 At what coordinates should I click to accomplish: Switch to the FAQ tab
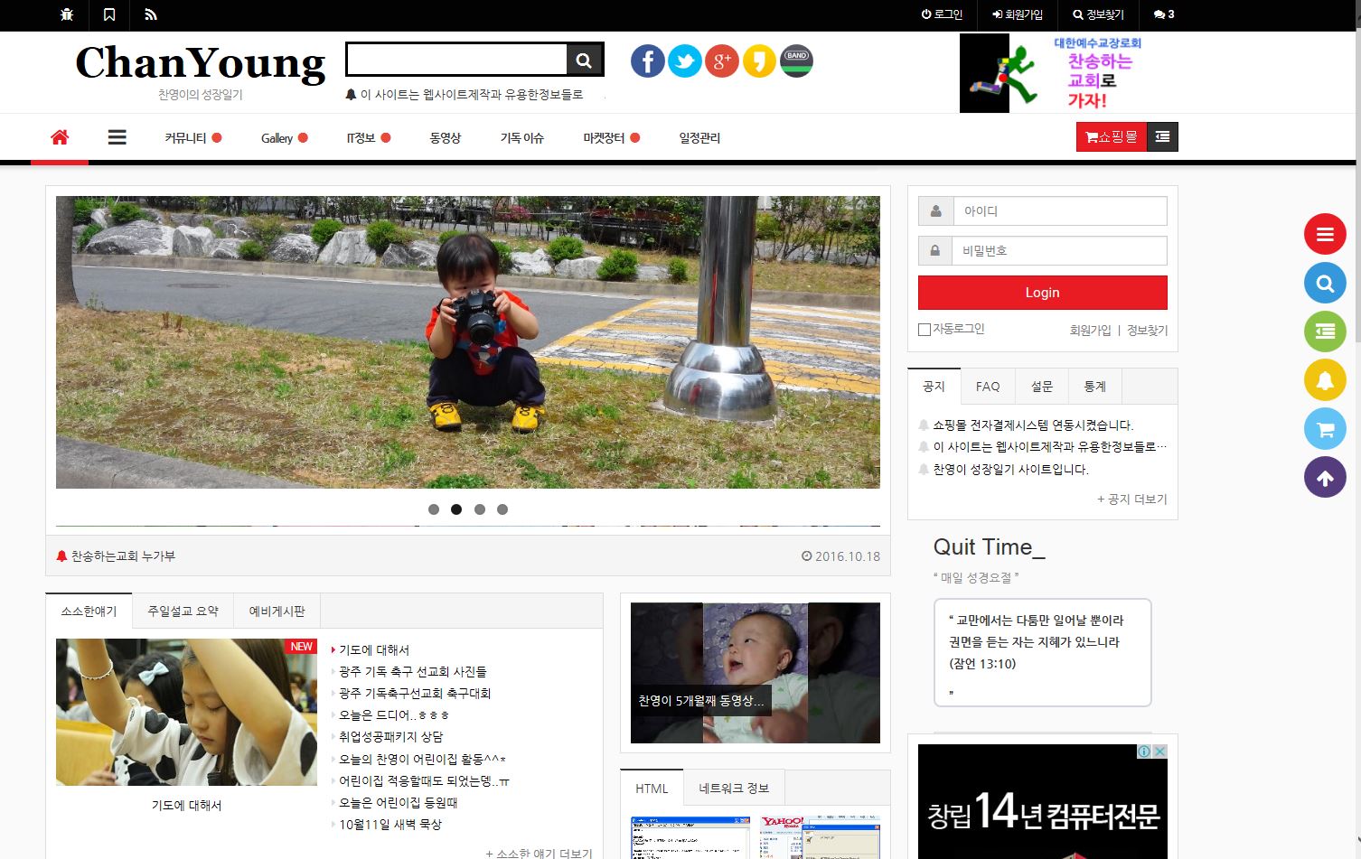987,386
